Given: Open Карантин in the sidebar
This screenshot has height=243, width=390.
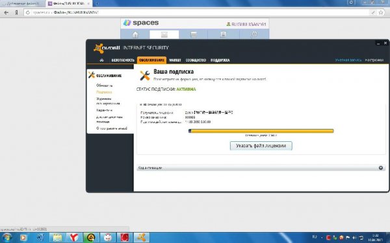Looking at the screenshot, I should click(x=104, y=110).
